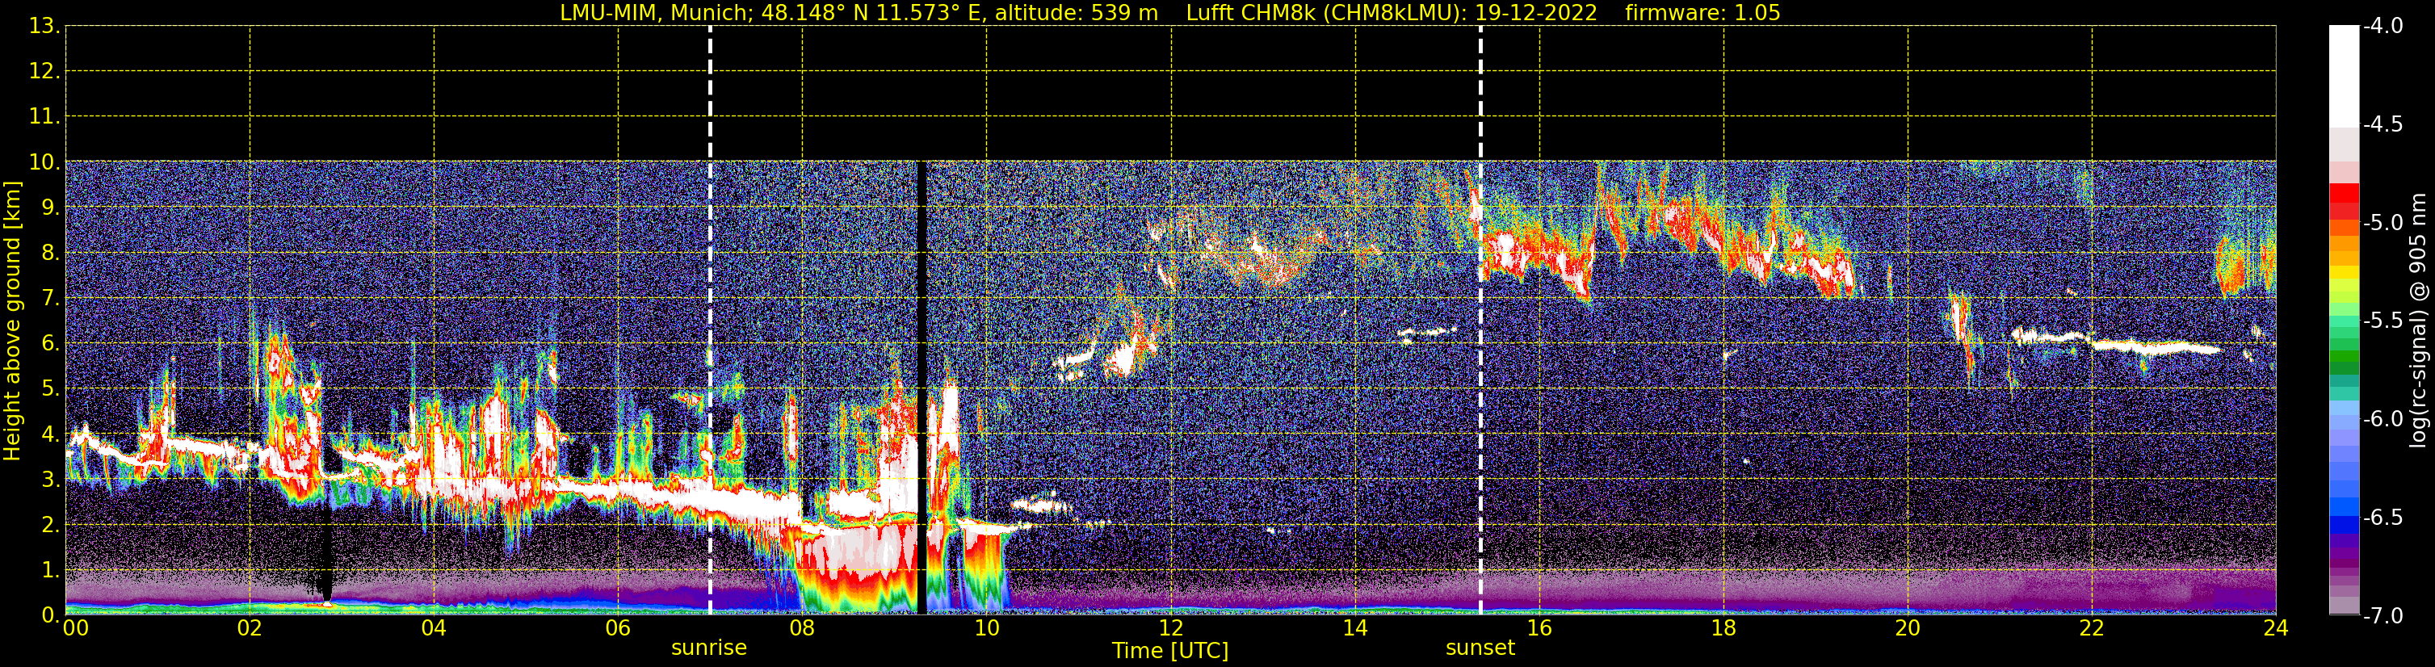
Task: Click the height-axis tick label '5.'
Action: click(51, 389)
